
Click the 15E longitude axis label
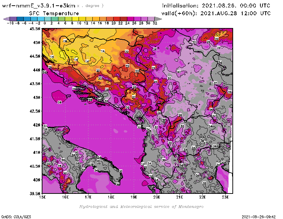click(42, 197)
